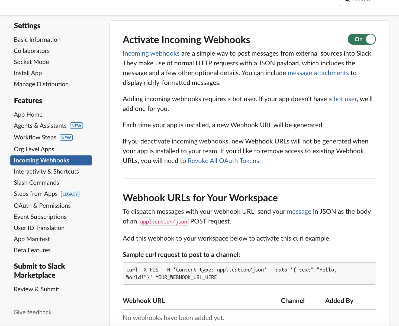Click the 'Added By' column header
The image size is (399, 326).
[x=339, y=301]
